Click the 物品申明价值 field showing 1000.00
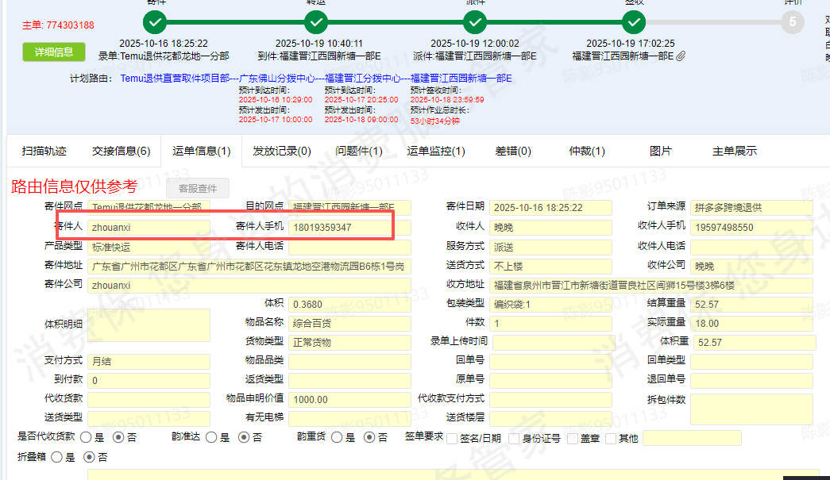The height and width of the screenshot is (480, 830). point(349,400)
